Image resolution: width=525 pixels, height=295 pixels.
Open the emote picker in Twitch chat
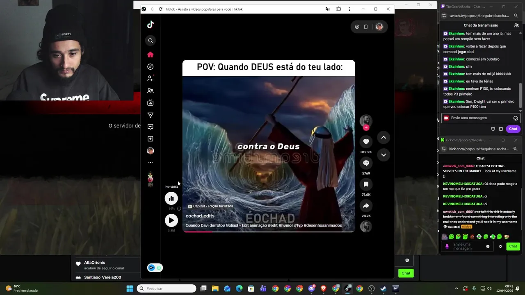tap(516, 118)
